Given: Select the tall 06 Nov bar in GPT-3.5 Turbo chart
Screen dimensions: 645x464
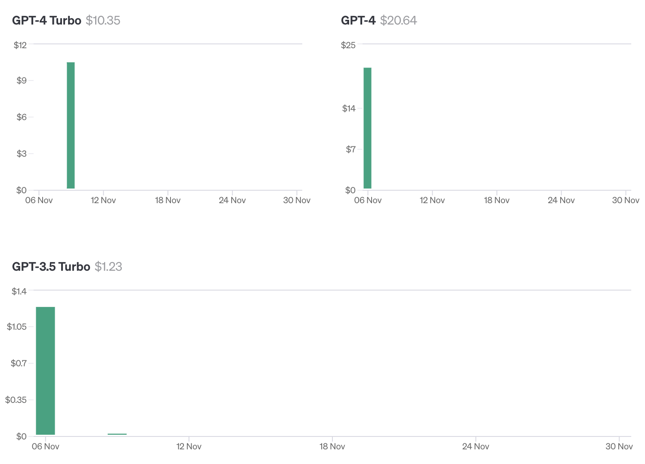Looking at the screenshot, I should coord(45,371).
